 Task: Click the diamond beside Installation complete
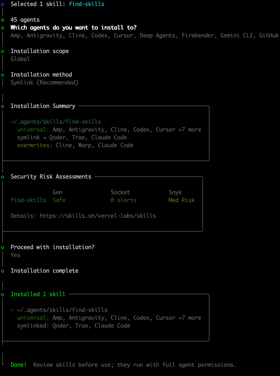point(3,271)
